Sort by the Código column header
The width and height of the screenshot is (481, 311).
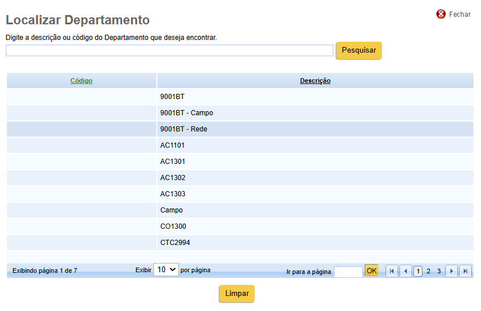click(x=81, y=81)
